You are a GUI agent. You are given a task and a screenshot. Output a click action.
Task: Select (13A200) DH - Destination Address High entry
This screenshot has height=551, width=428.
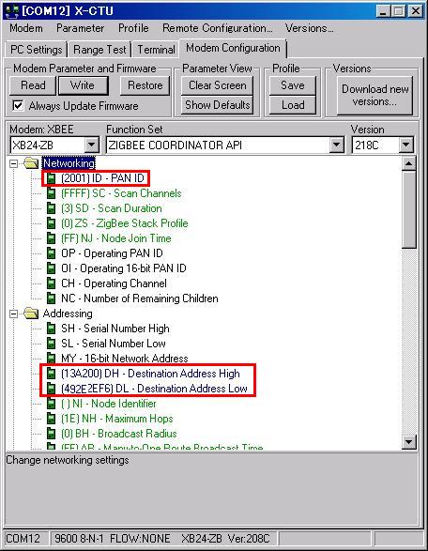[150, 374]
